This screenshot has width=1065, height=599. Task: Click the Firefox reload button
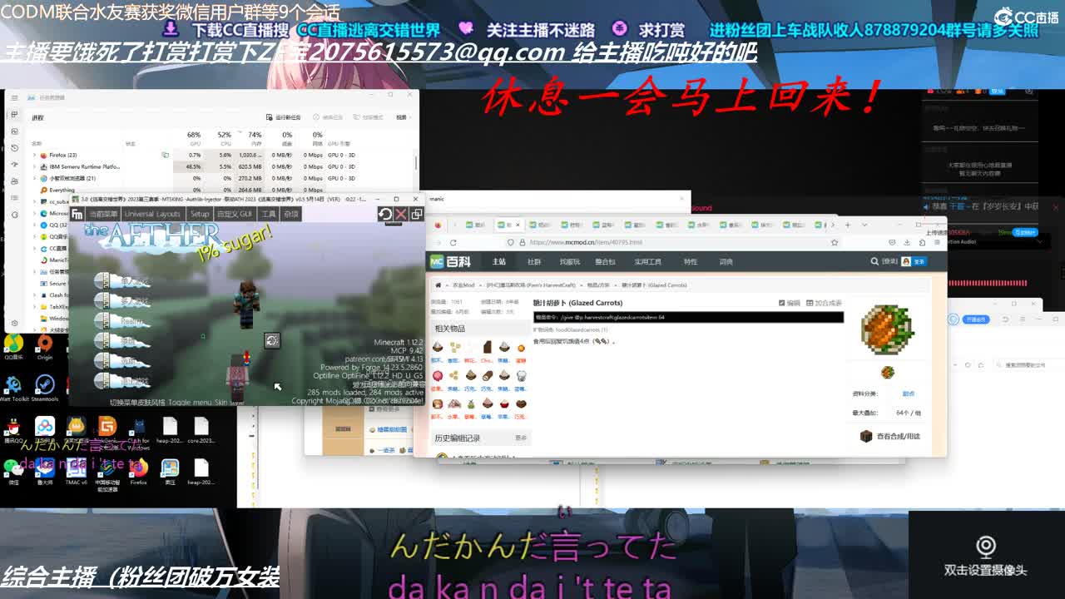point(453,242)
